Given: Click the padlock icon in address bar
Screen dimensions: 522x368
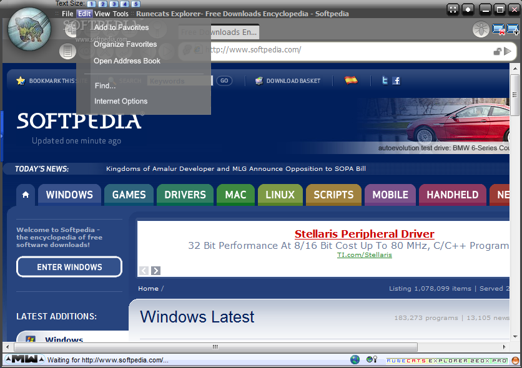Looking at the screenshot, I should (498, 51).
